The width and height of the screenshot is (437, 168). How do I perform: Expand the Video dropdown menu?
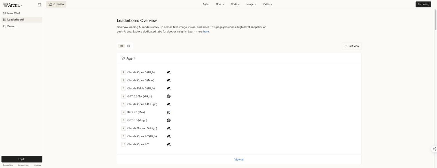coord(267,4)
